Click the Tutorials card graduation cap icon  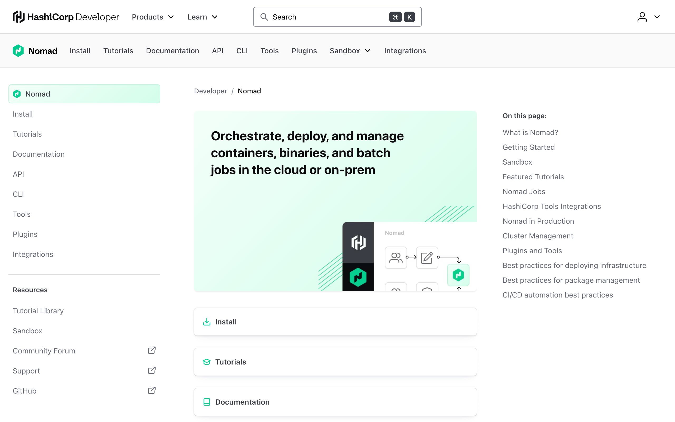207,362
